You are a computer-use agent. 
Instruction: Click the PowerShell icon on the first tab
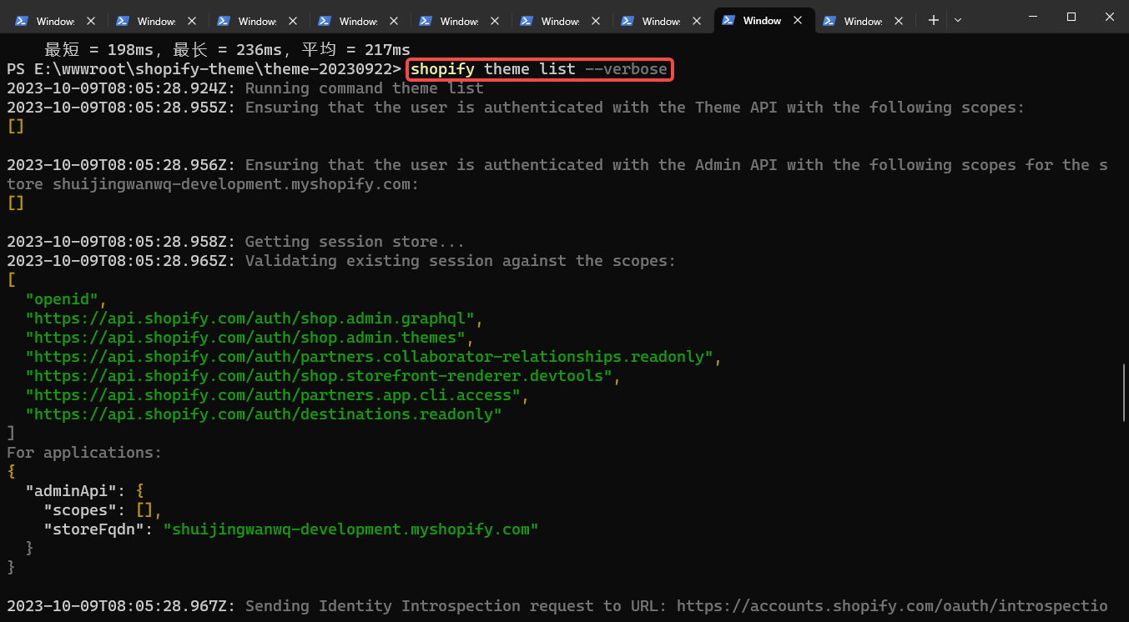[23, 21]
